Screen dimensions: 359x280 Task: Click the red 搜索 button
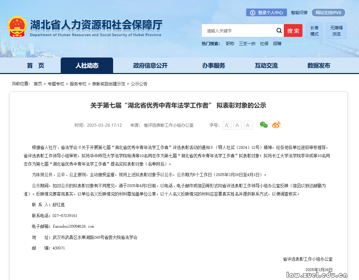point(293,31)
